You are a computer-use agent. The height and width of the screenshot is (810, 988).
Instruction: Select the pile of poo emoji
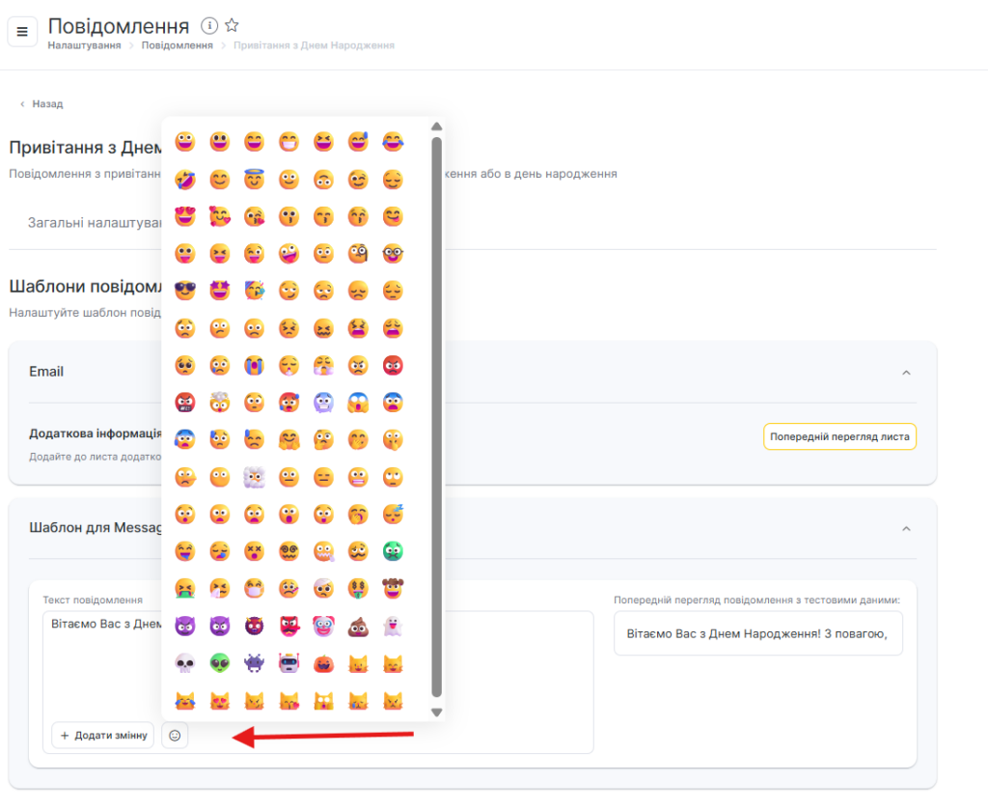358,627
